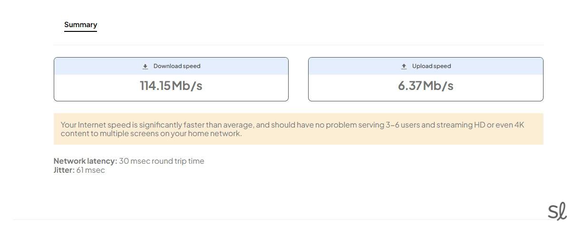Click the 114.15 Mb/s download value

[171, 86]
